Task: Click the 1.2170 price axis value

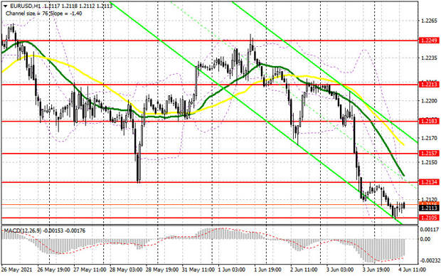Action: (429, 138)
